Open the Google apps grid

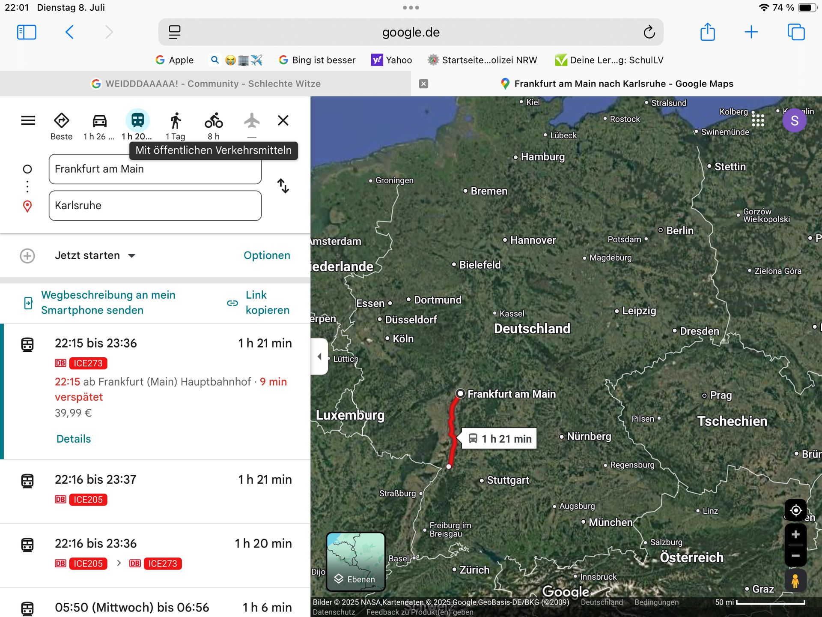tap(758, 120)
